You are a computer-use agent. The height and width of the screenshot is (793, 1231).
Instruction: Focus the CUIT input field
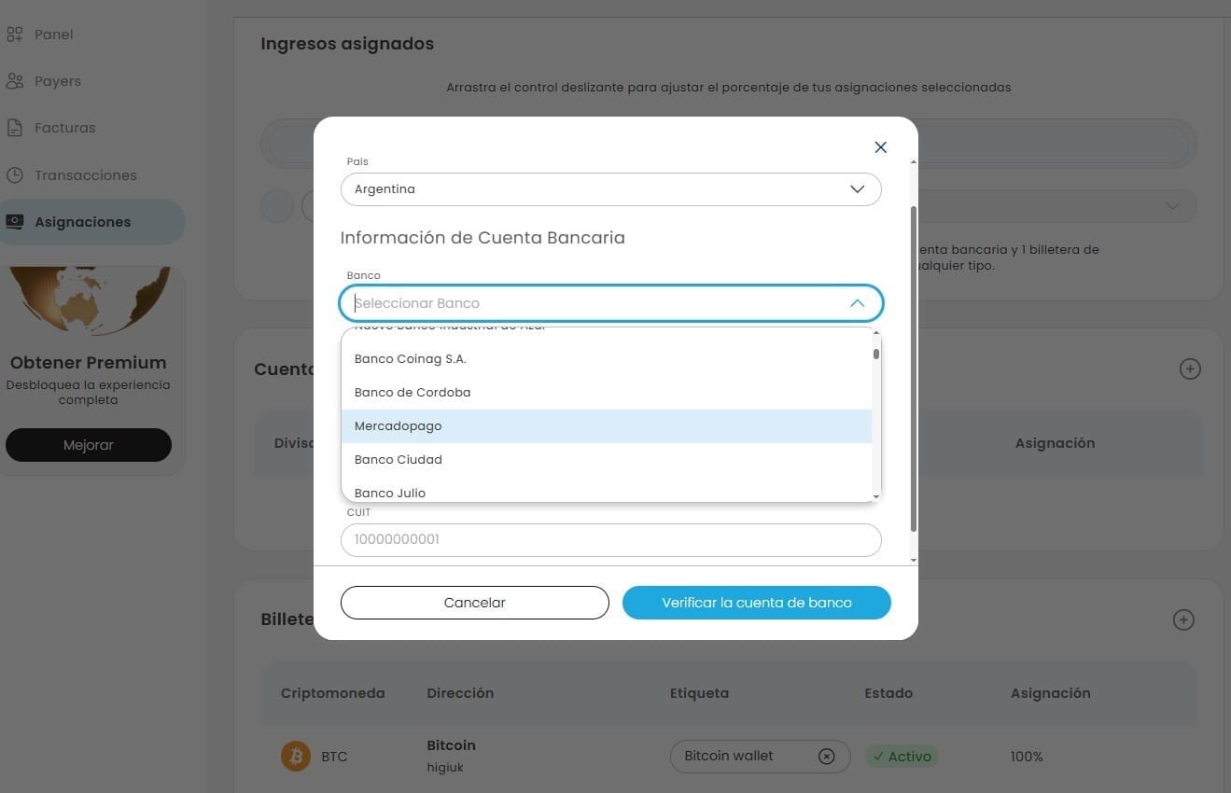click(611, 540)
